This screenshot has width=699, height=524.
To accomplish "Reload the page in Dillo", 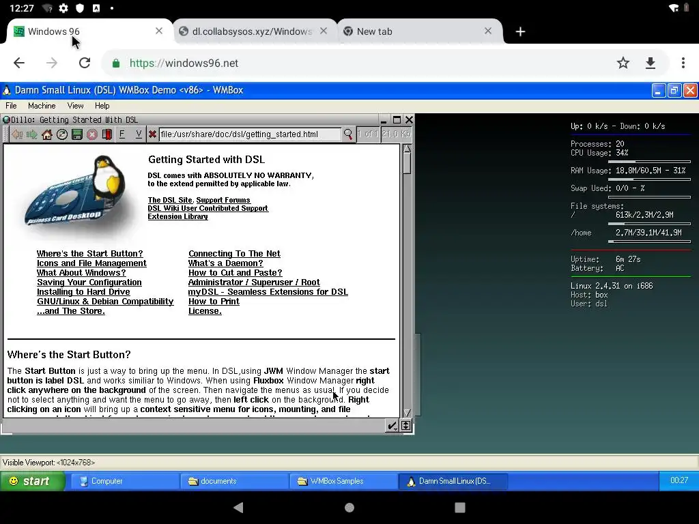I will coord(62,134).
